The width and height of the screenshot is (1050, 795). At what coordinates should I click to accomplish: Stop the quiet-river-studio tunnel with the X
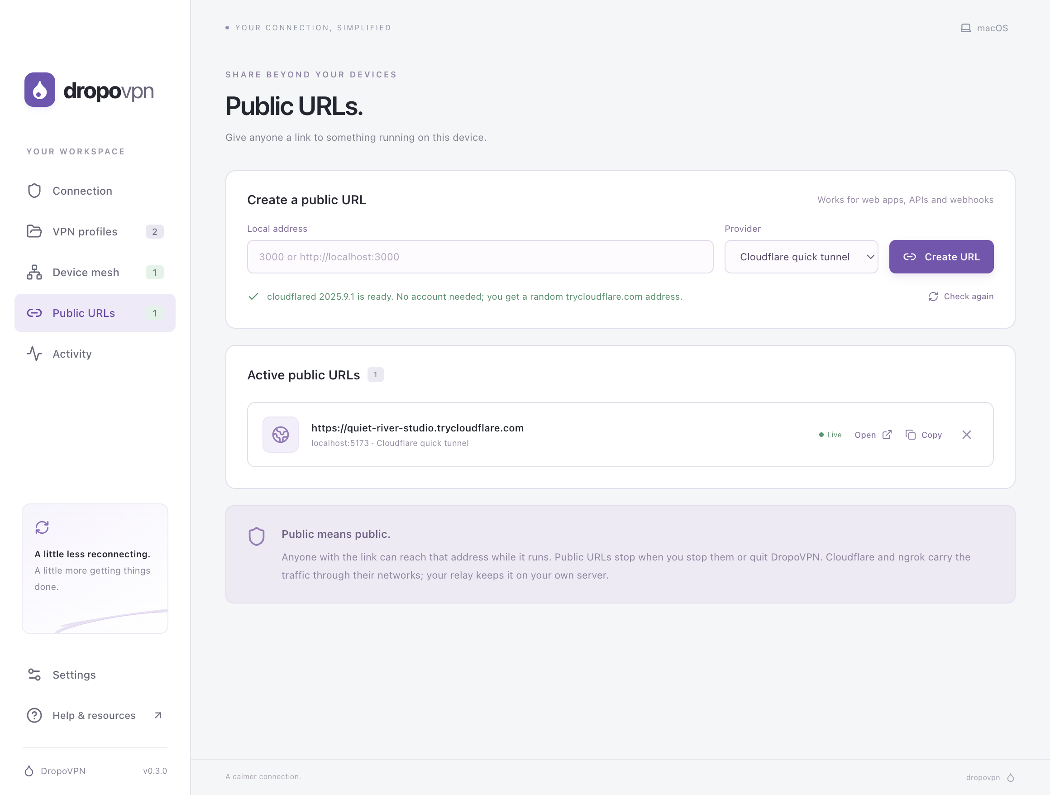(966, 435)
